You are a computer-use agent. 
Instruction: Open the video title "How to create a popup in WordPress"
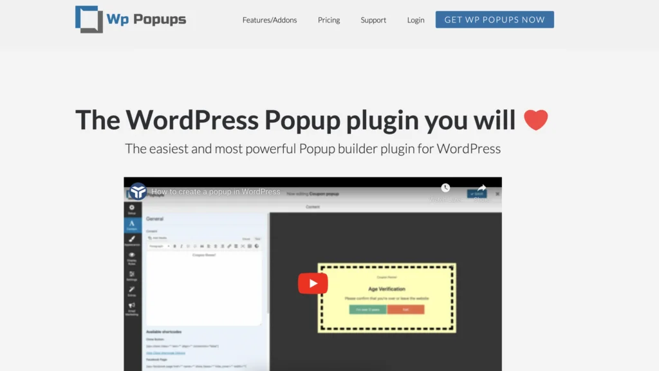[x=216, y=192]
